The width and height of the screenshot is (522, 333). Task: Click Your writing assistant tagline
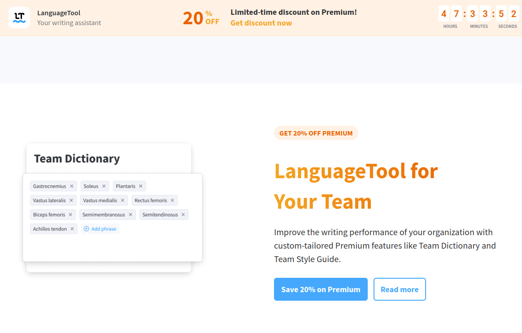(69, 23)
